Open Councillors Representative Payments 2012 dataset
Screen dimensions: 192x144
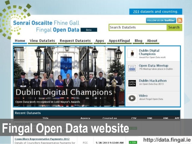click(42, 139)
